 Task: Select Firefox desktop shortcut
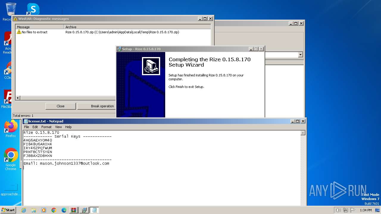pos(11,129)
